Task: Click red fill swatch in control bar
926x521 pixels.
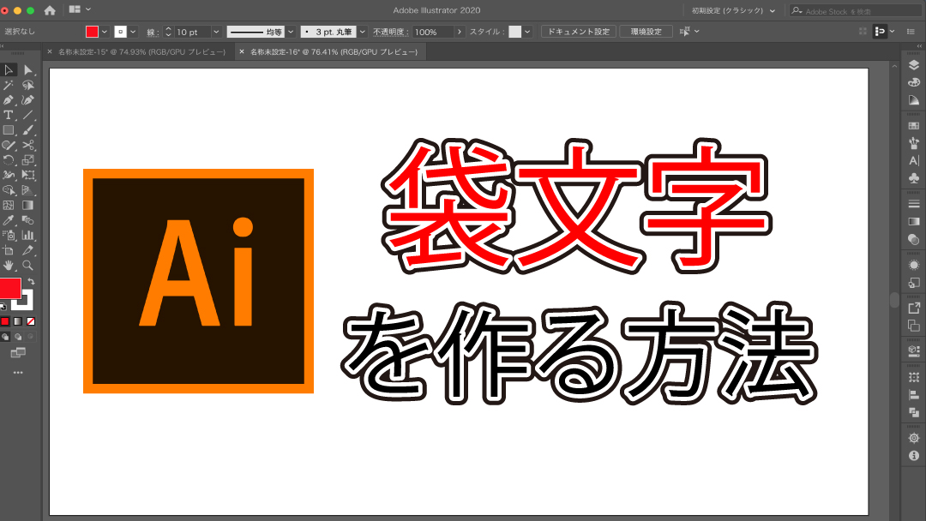Action: [92, 32]
